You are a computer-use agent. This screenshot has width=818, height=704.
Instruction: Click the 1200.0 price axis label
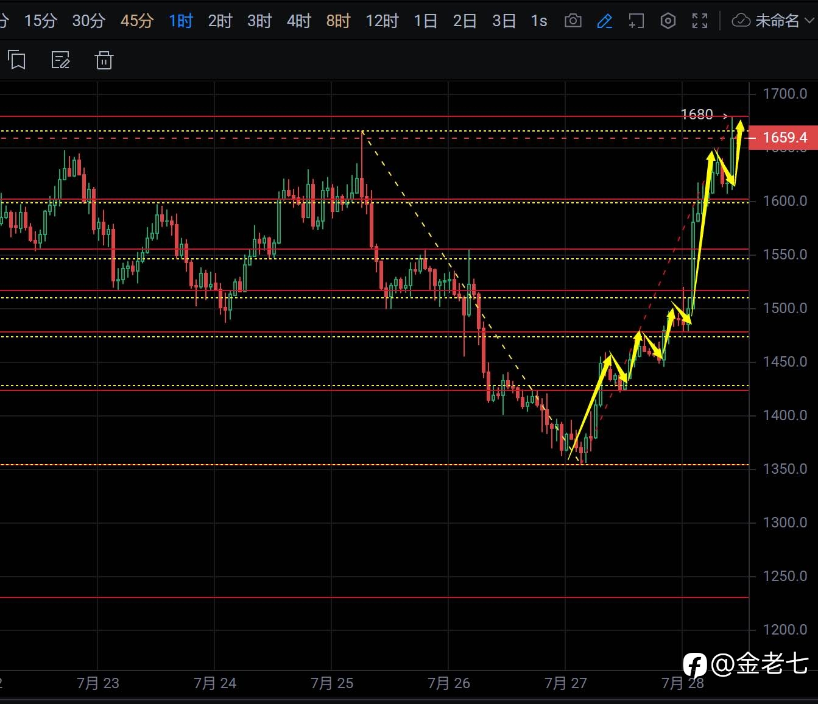786,630
